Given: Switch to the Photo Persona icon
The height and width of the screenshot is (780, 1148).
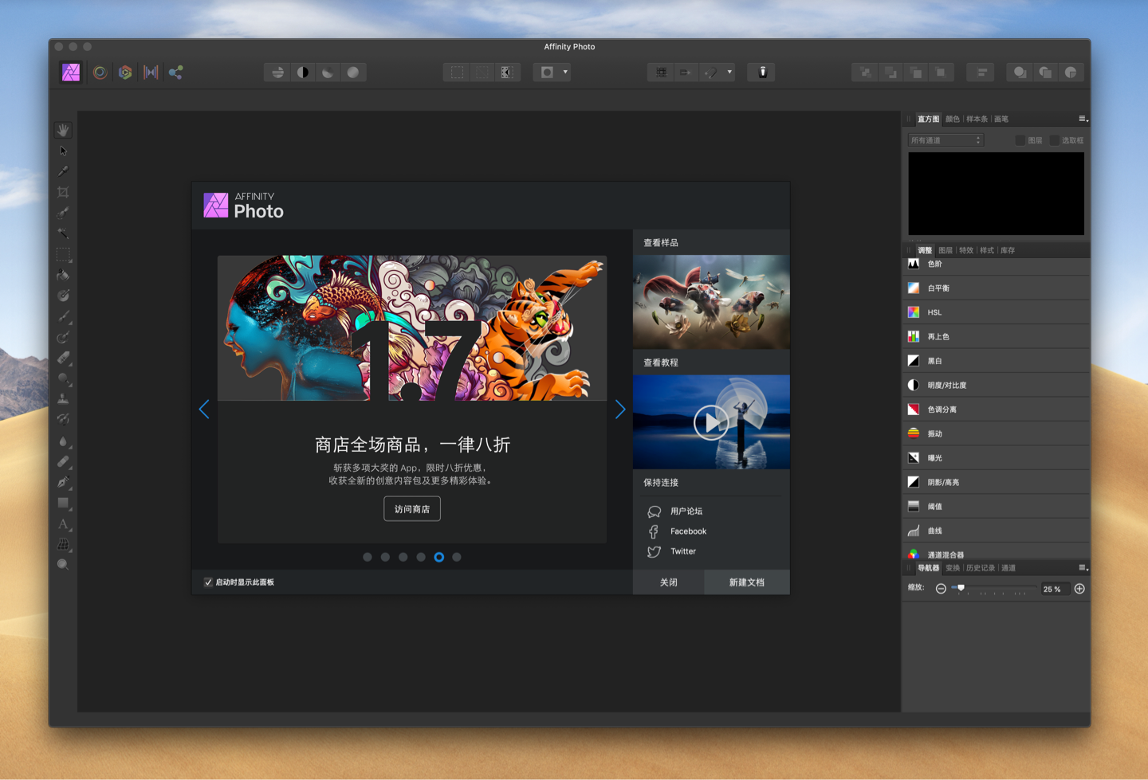Looking at the screenshot, I should pyautogui.click(x=71, y=73).
